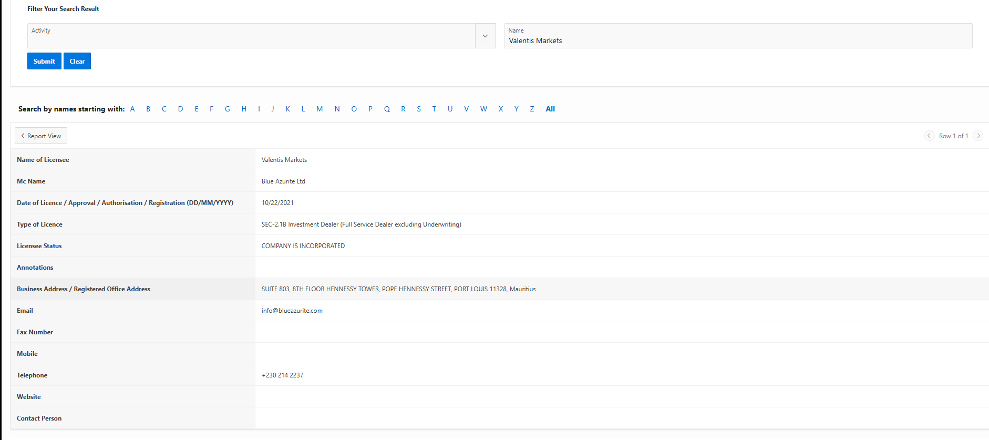Pick letter Z in alphabet filter
989x440 pixels.
click(532, 109)
